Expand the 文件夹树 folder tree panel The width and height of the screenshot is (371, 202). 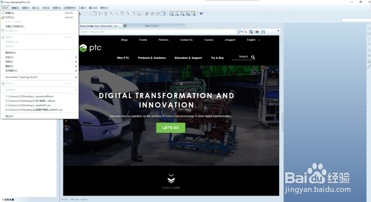point(8,200)
